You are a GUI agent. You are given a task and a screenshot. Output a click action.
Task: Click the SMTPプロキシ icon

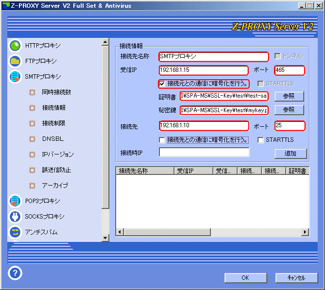pyautogui.click(x=15, y=77)
